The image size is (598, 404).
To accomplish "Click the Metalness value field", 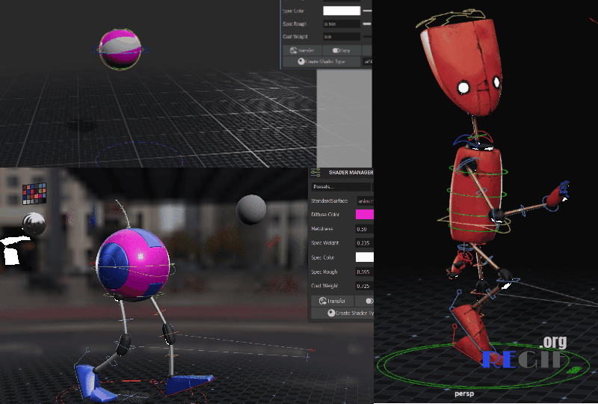I will tap(364, 229).
